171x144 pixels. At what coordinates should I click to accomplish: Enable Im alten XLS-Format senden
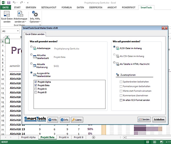(x=121, y=100)
